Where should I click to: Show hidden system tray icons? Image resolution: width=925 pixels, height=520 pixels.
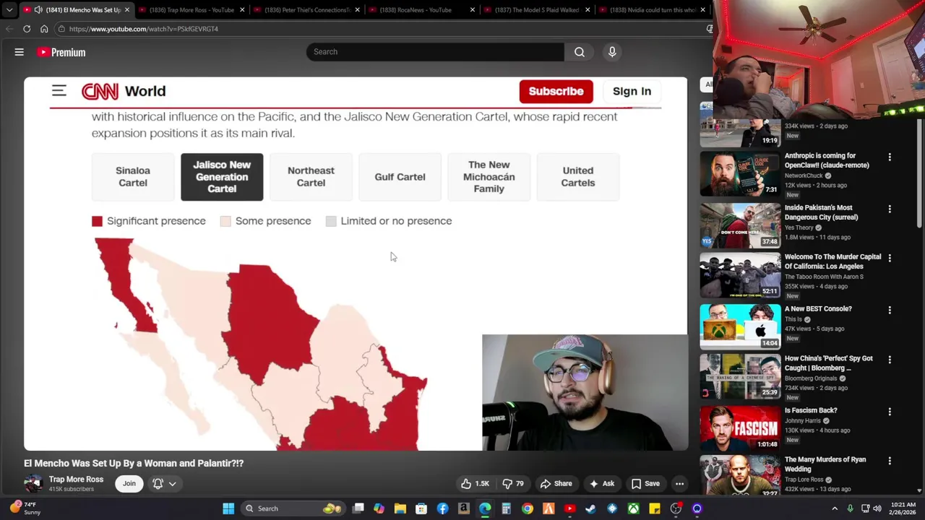click(835, 508)
